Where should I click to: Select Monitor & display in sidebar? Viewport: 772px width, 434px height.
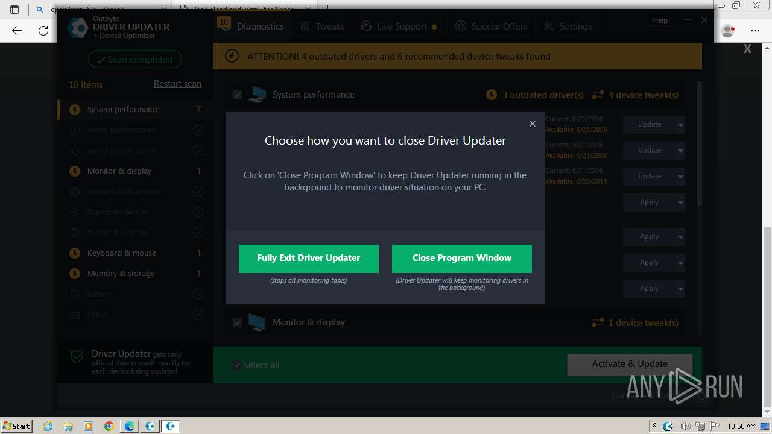coord(135,171)
